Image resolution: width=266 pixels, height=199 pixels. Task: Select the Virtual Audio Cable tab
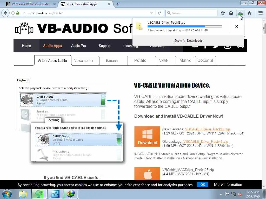coord(52,60)
